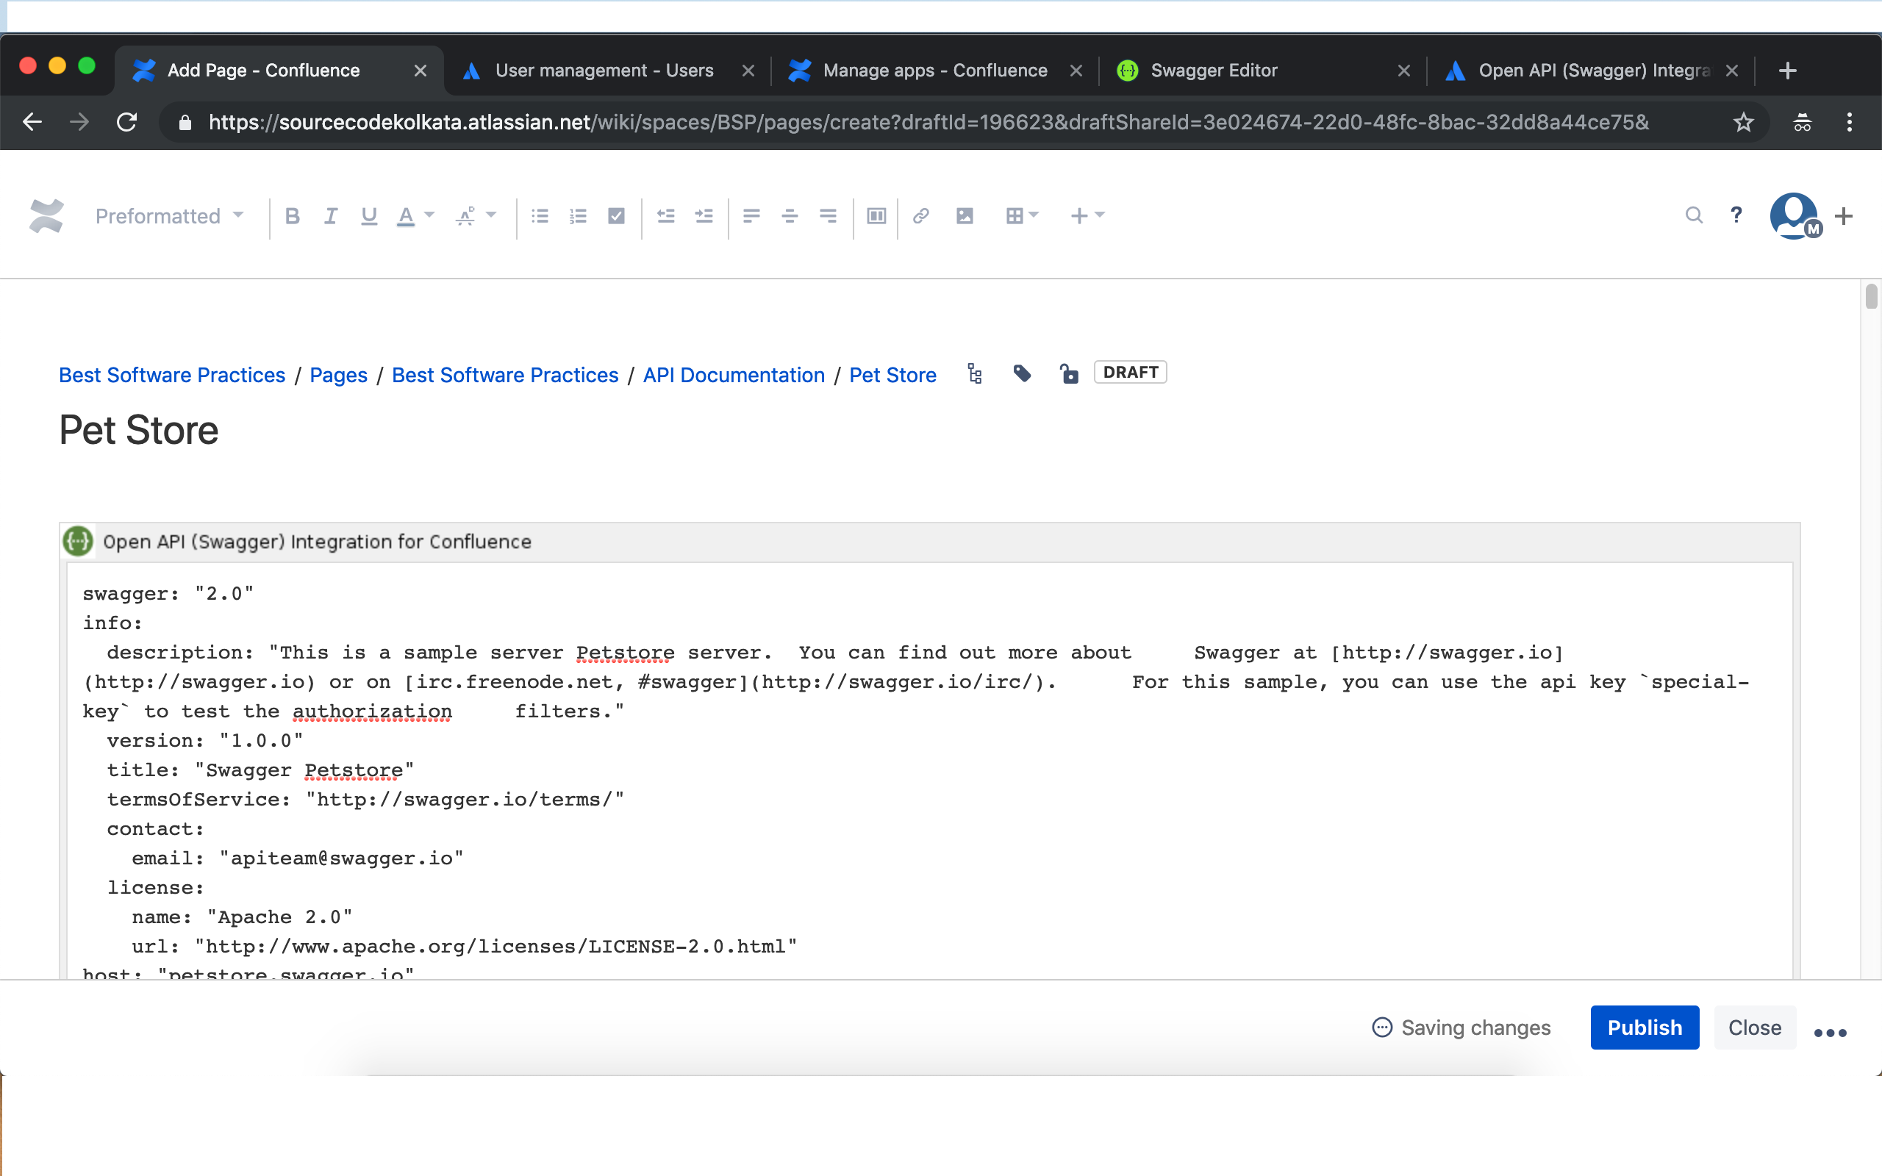Screen dimensions: 1882x1176
Task: Show page tree location with the hierarchy icon
Action: click(973, 374)
